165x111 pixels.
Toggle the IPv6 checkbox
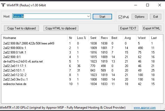pyautogui.click(x=121, y=17)
